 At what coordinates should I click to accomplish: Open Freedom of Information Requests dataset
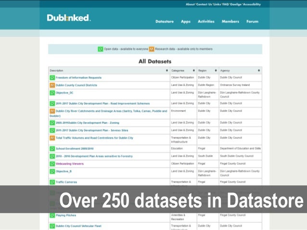click(x=78, y=78)
